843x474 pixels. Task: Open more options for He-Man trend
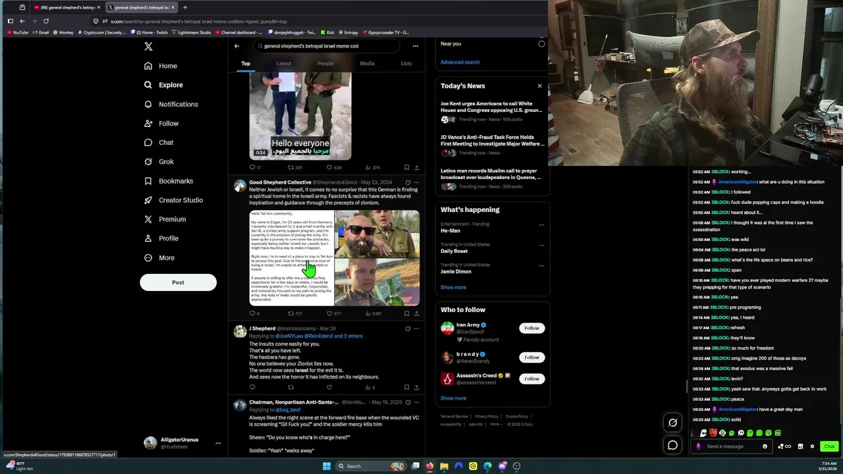(541, 224)
